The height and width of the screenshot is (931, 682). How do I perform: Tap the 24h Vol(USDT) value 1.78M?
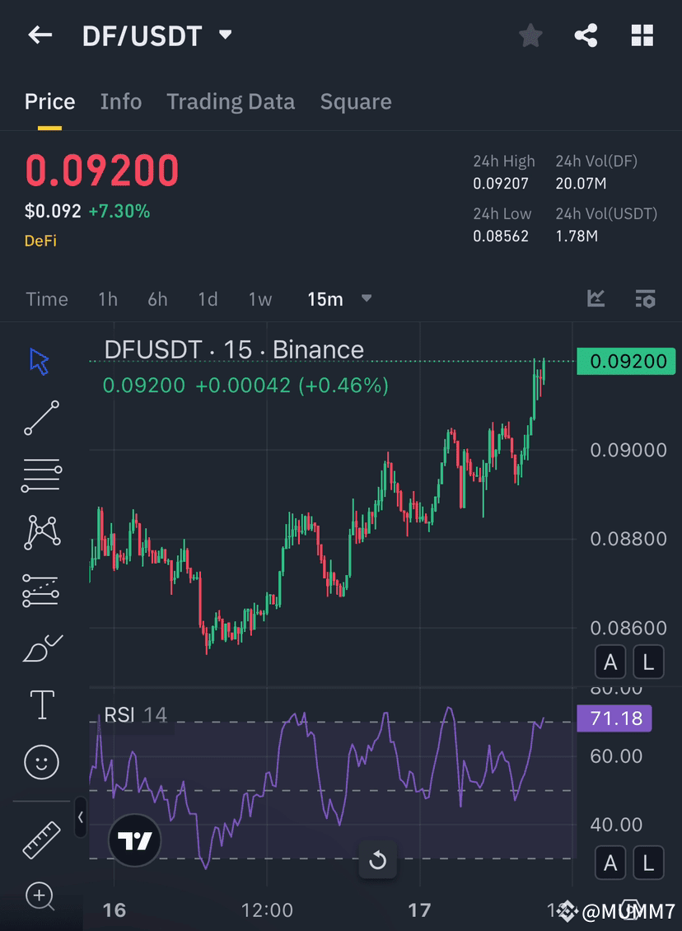pos(577,236)
